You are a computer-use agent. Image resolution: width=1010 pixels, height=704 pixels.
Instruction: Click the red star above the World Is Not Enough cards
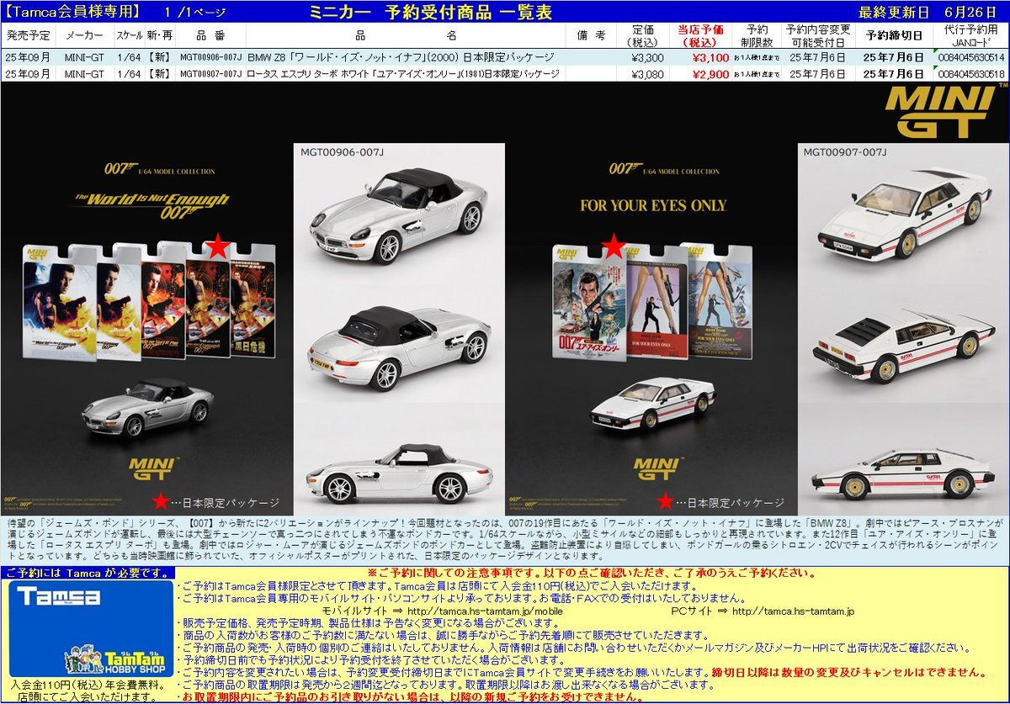(218, 247)
